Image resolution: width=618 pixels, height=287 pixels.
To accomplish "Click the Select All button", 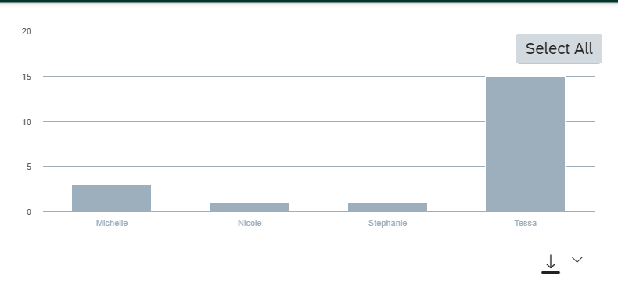I will (x=559, y=49).
